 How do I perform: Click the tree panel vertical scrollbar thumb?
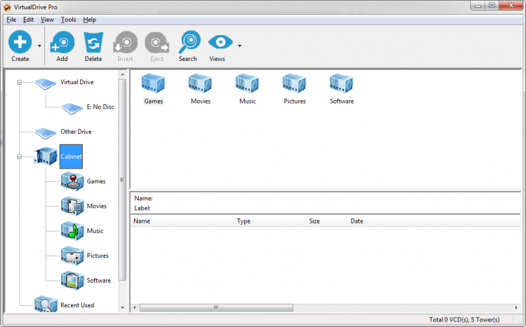tap(123, 180)
